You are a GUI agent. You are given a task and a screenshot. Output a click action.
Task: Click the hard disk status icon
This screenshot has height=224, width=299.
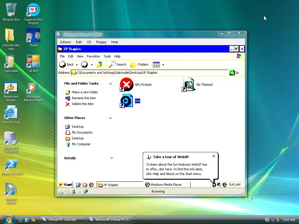coord(61,192)
